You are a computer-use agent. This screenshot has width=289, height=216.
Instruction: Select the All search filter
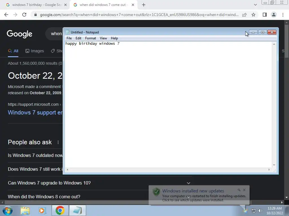13,51
